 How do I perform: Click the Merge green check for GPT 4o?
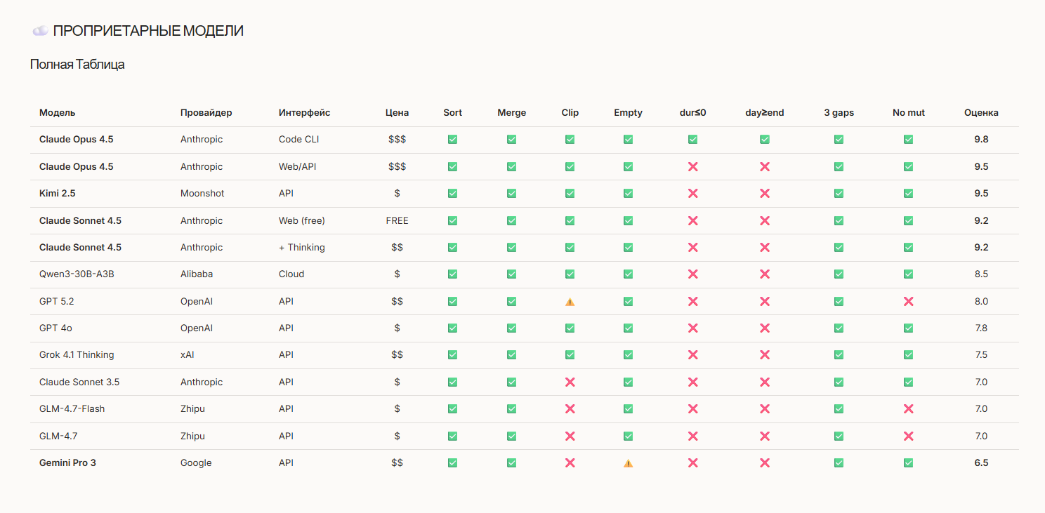pos(511,328)
